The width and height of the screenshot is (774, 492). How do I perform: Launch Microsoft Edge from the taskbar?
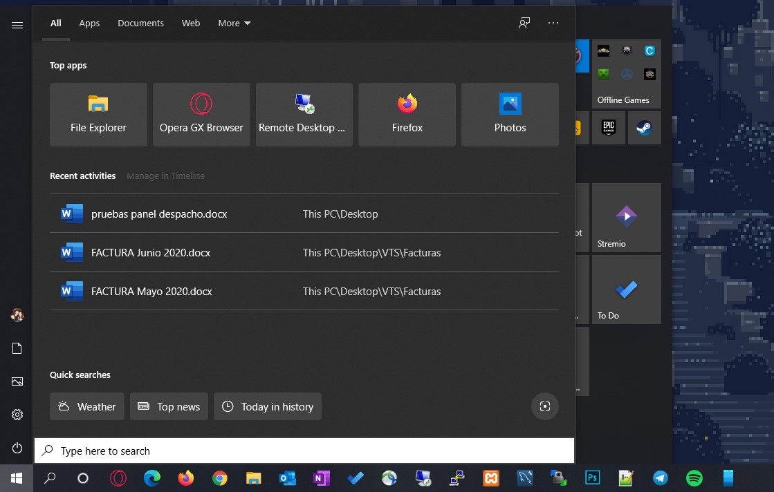(152, 478)
